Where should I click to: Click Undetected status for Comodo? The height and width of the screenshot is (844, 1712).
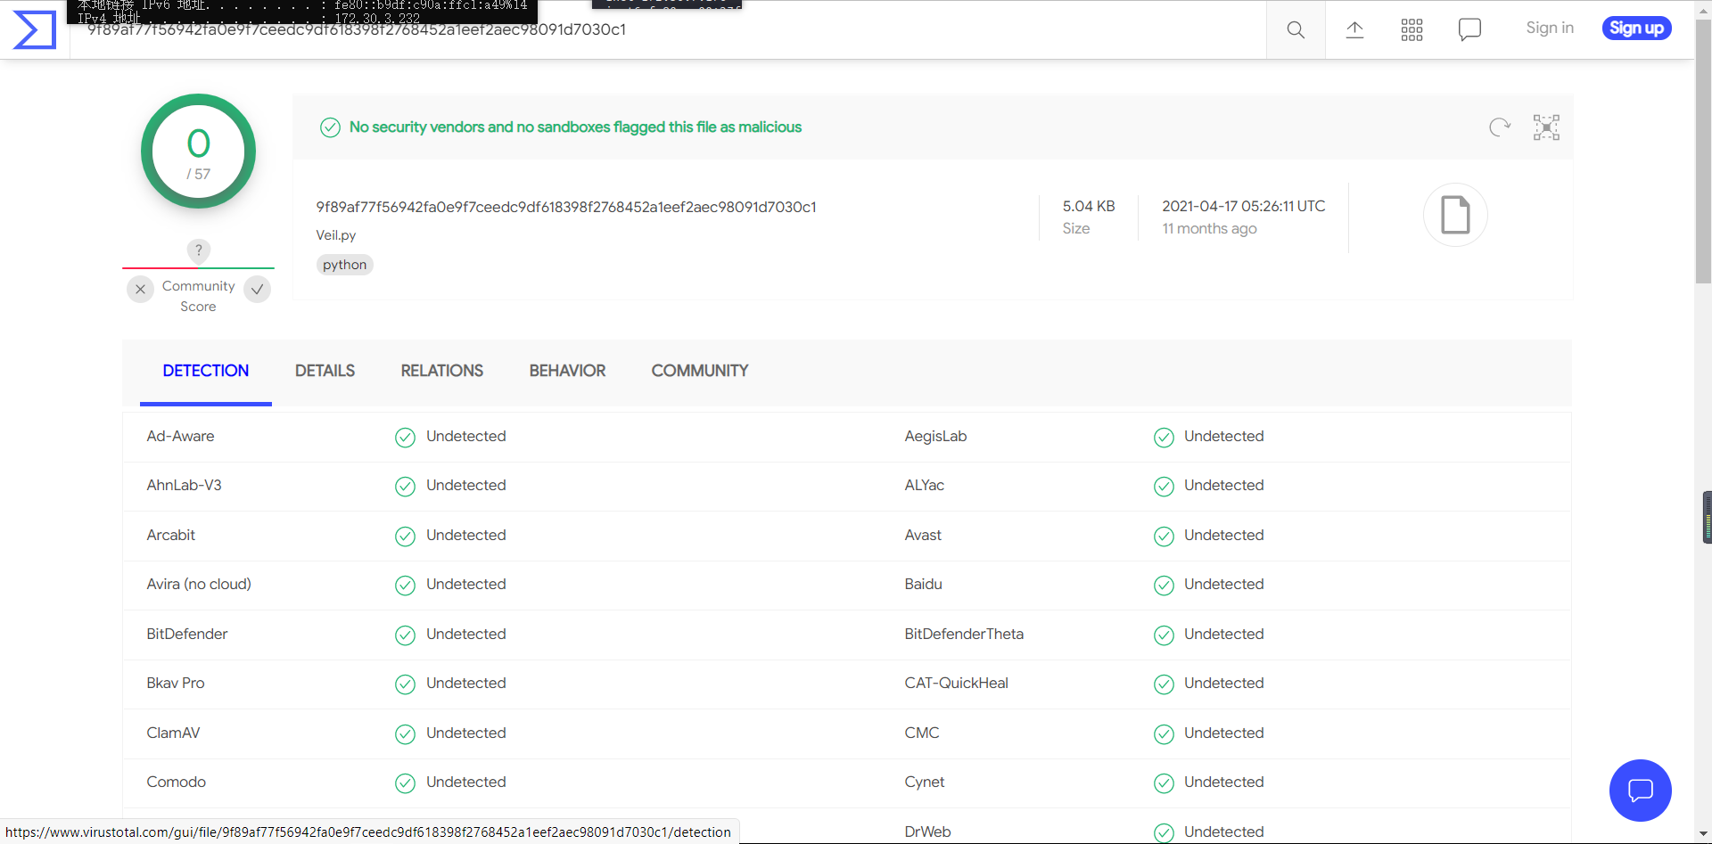(x=465, y=783)
